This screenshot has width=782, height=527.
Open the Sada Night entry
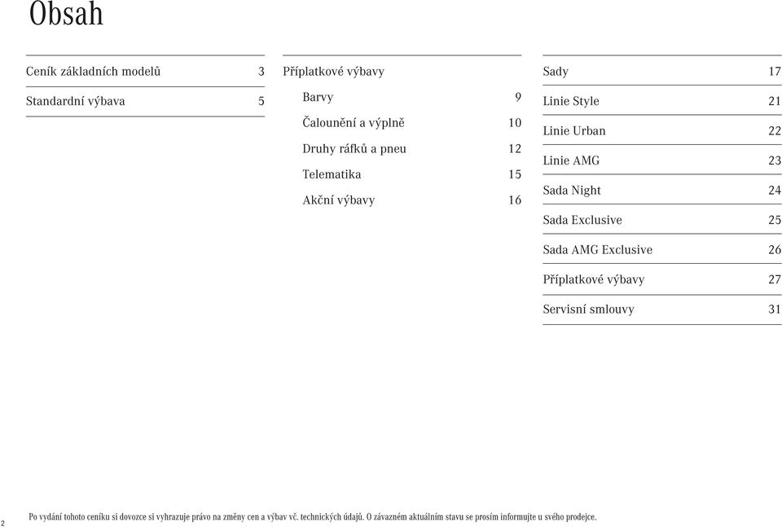click(661, 191)
